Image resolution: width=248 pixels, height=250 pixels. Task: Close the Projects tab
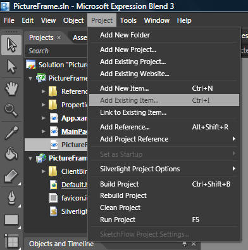tap(59, 37)
